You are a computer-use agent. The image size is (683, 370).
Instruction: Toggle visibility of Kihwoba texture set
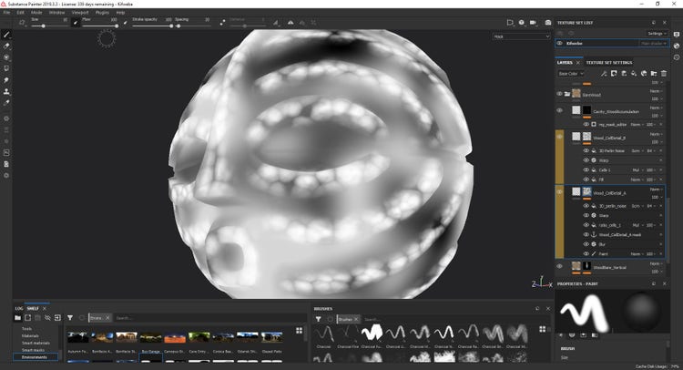click(560, 43)
